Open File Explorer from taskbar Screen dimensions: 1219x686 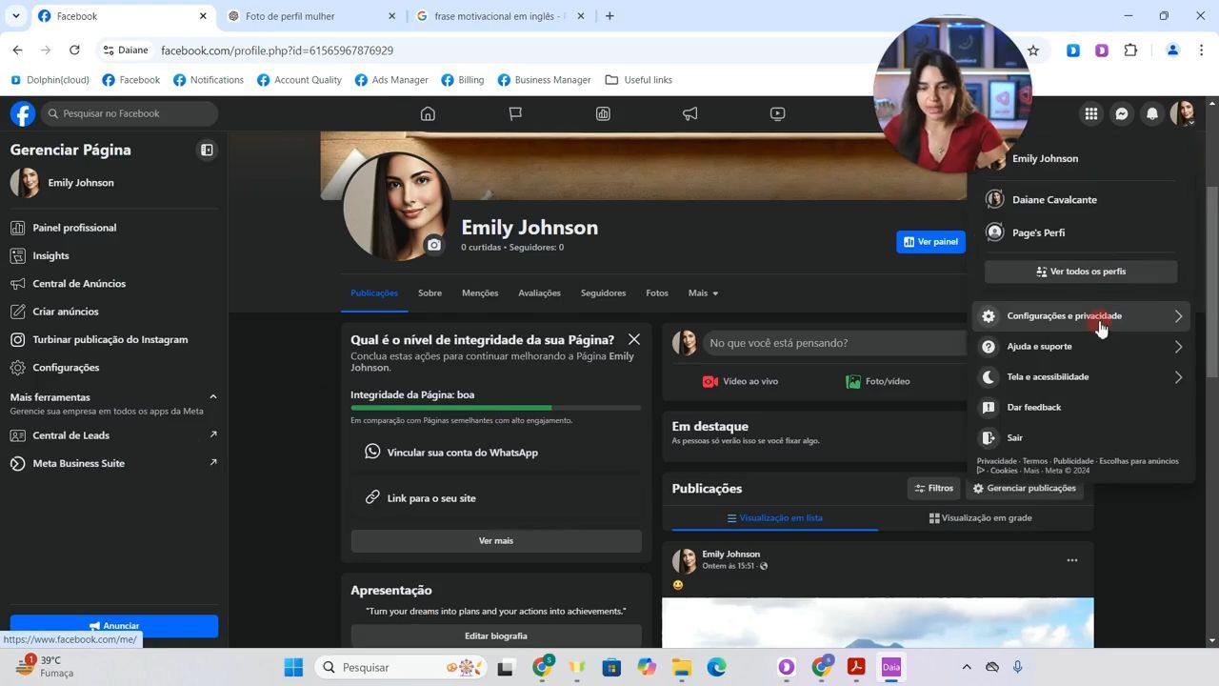(x=682, y=667)
